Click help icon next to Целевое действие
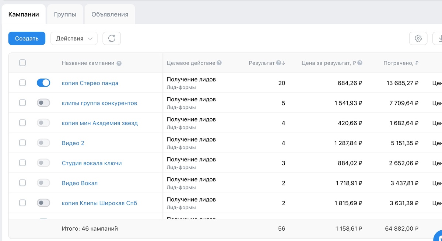This screenshot has height=241, width=442. [219, 63]
